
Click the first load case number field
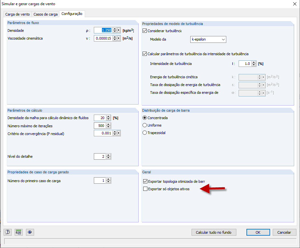click(x=100, y=180)
